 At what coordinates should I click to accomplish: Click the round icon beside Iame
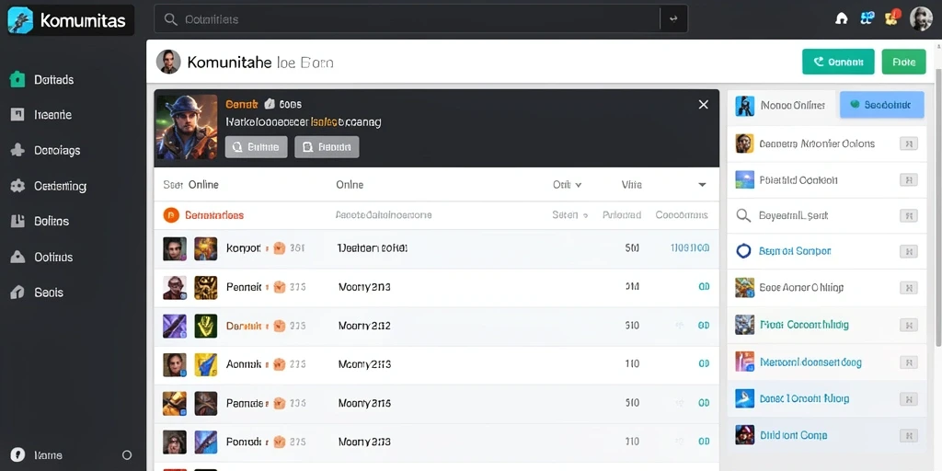coord(18,454)
